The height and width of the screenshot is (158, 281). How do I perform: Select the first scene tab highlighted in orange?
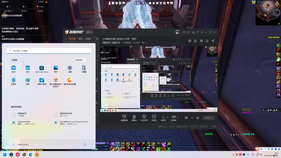(x=72, y=39)
